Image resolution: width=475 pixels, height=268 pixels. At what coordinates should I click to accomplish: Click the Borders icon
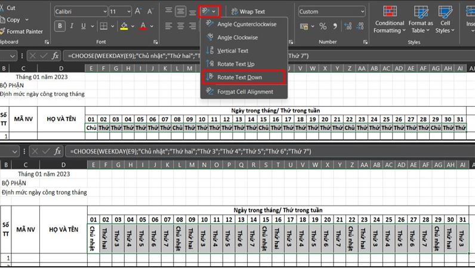[104, 26]
